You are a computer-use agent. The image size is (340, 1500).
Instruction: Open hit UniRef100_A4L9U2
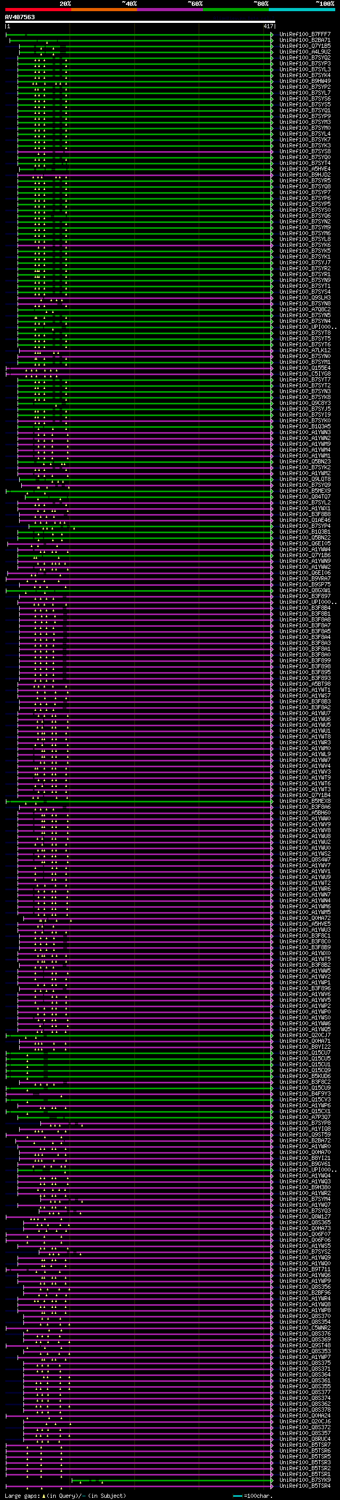tap(304, 52)
